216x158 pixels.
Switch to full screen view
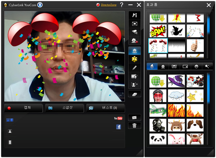point(135,23)
